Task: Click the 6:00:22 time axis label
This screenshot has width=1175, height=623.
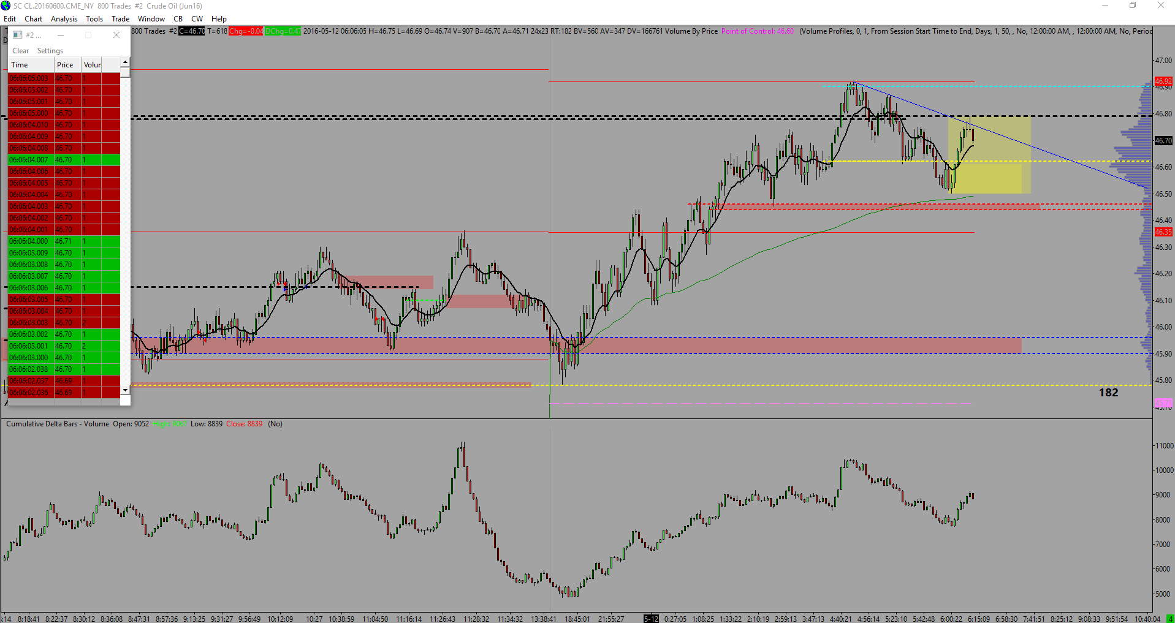Action: tap(951, 619)
